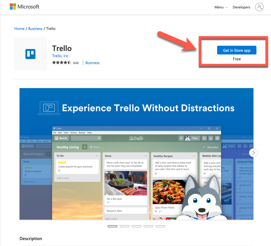Select fourth carousel page indicator
Image resolution: width=271 pixels, height=246 pixels.
[148, 226]
